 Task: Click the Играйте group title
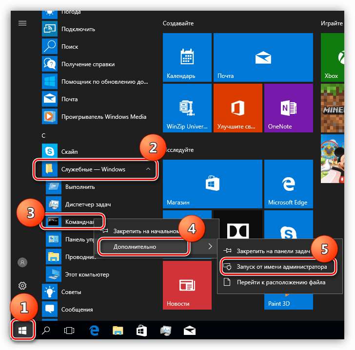click(x=332, y=23)
